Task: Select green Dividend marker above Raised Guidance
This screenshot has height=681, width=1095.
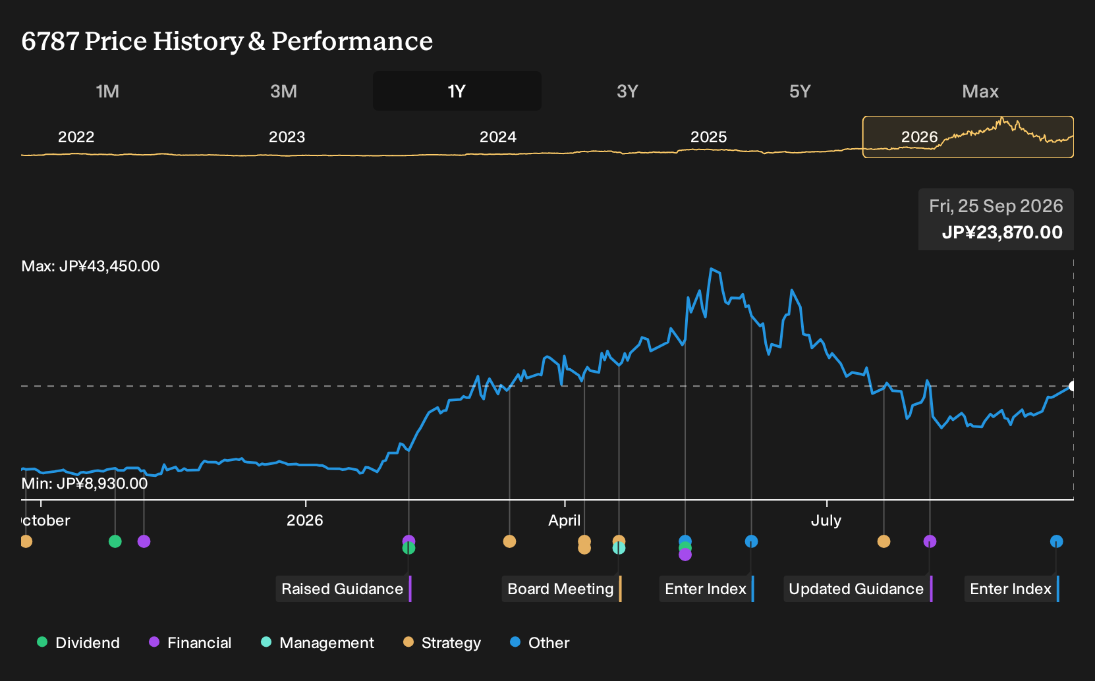Action: (x=408, y=548)
